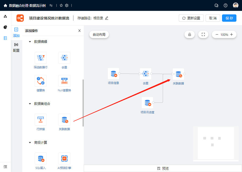Viewport: 242px width, 172px height.
Task: Click the 保存 save button
Action: point(229,18)
